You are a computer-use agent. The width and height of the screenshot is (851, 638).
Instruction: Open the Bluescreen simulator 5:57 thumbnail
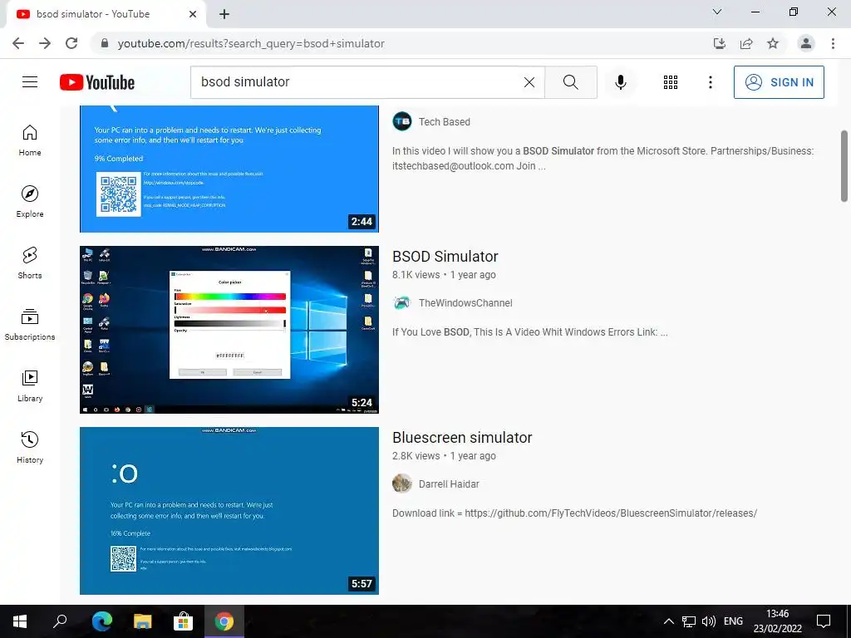229,511
